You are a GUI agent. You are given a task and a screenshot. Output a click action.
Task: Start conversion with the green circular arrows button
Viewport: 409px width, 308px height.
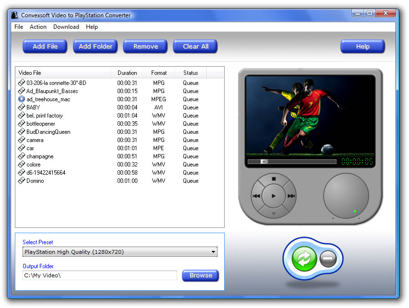(304, 259)
